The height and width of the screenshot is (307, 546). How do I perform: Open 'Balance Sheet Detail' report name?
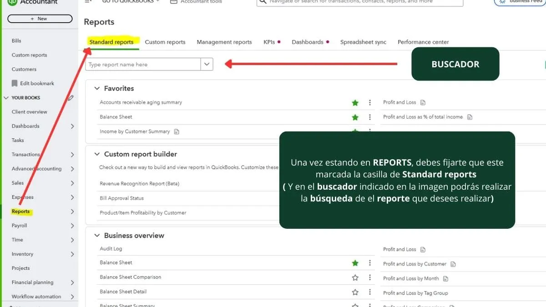[123, 292]
